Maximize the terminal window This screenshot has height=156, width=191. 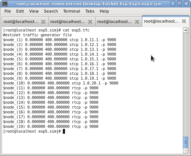[180, 4]
